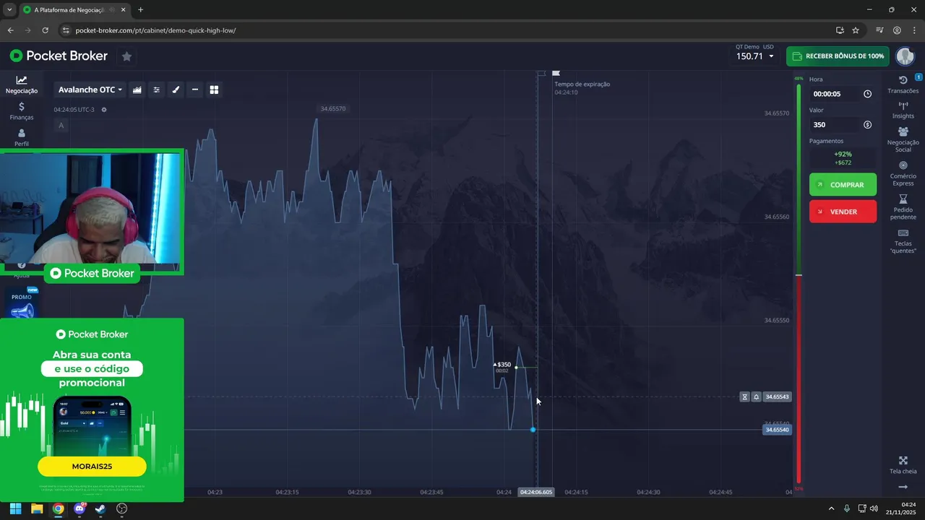925x520 pixels.
Task: Open the Negociação Social panel
Action: coord(903,139)
